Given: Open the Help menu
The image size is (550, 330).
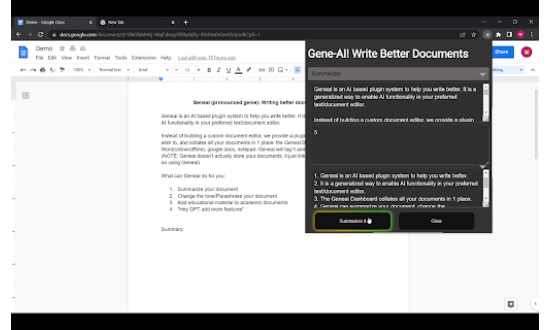Looking at the screenshot, I should [166, 58].
